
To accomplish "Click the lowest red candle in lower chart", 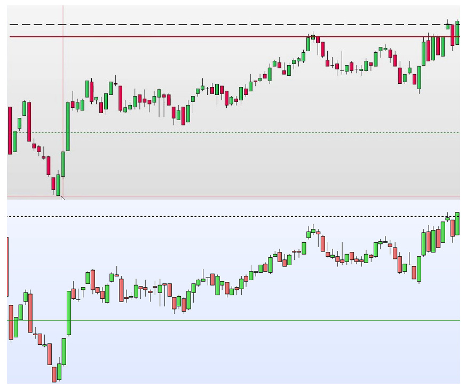I will coord(54,374).
